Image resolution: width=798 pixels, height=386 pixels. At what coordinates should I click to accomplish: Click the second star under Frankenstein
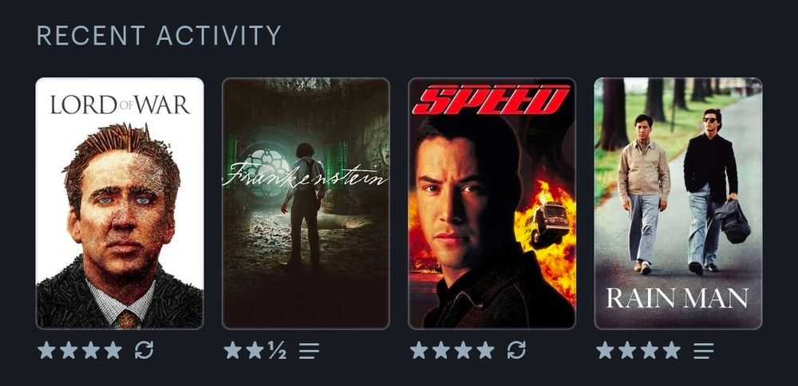point(255,350)
